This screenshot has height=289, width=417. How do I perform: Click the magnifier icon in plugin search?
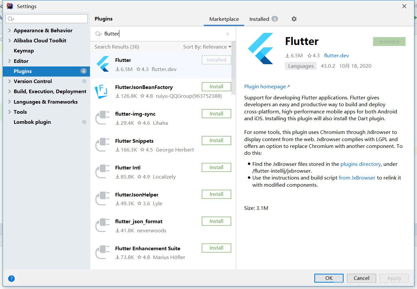coord(98,34)
